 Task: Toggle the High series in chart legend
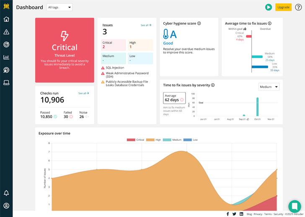pyautogui.click(x=155, y=140)
